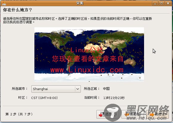This screenshot has width=173, height=123.
Task: Click the 当前时间 label
Action: point(92,98)
